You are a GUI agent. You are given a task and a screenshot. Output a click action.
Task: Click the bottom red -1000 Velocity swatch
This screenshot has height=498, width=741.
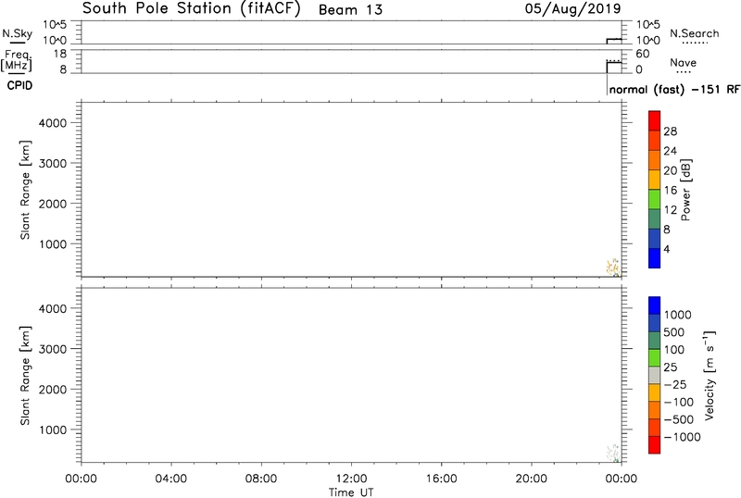tap(654, 445)
